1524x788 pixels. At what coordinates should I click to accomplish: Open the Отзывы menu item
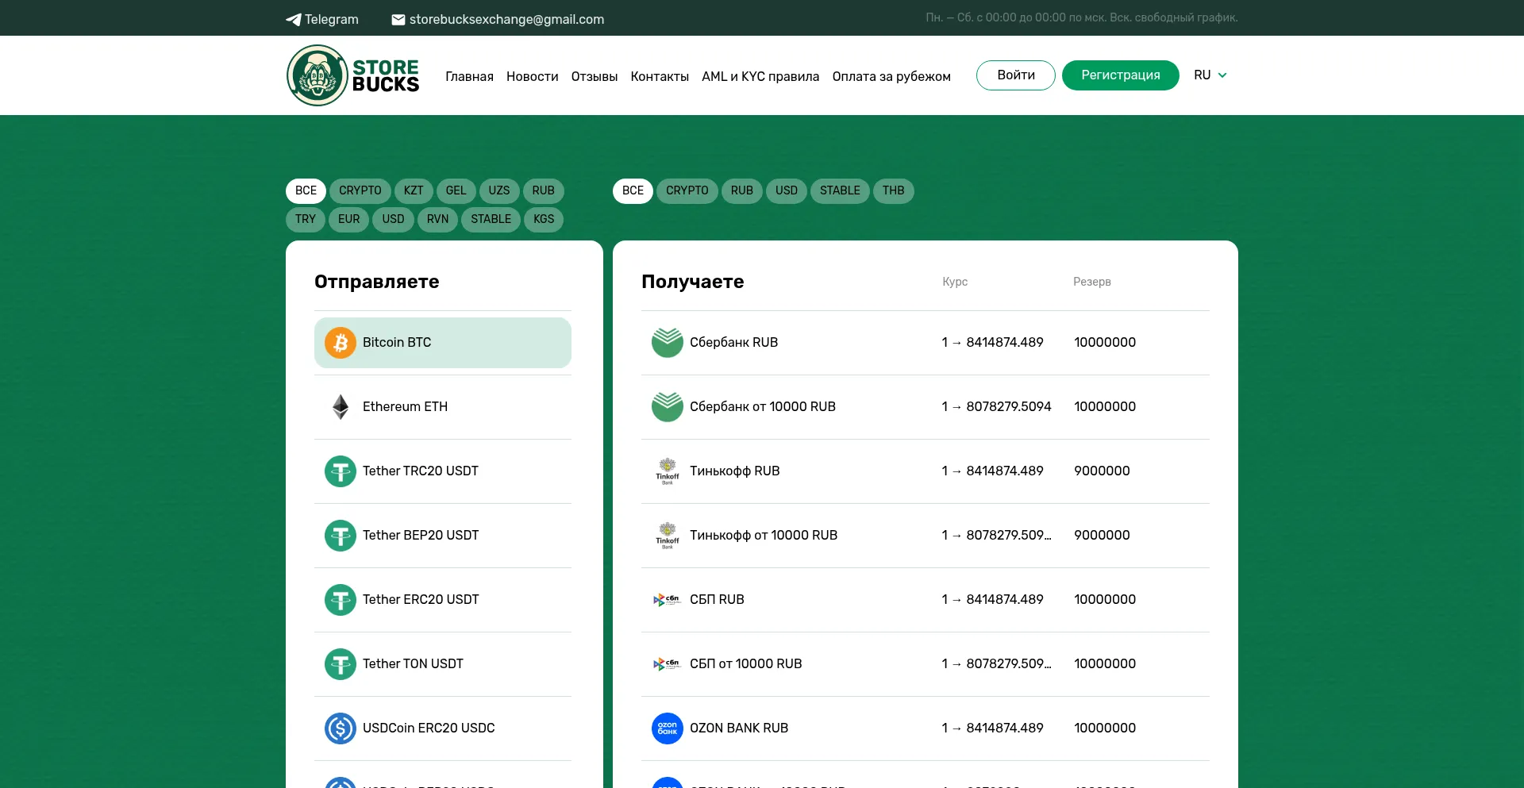point(595,76)
